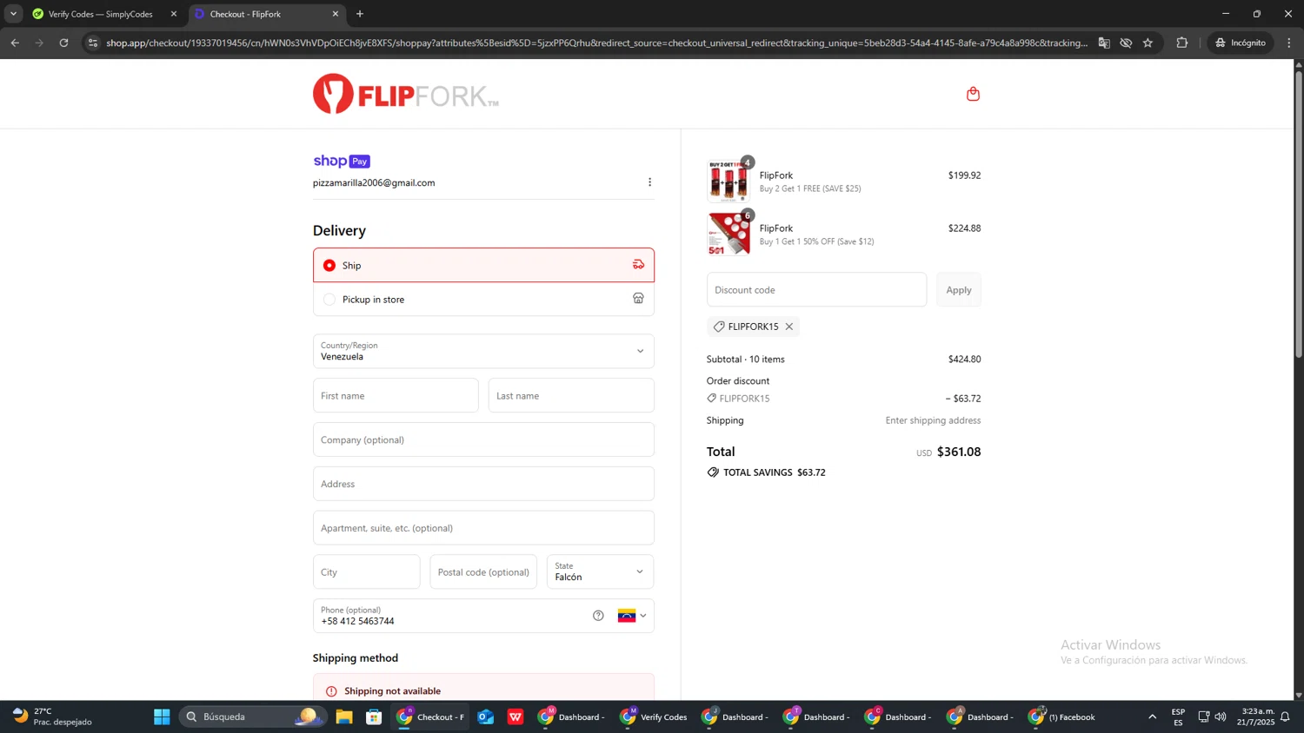Open the weather widget showing 27°C

52,716
